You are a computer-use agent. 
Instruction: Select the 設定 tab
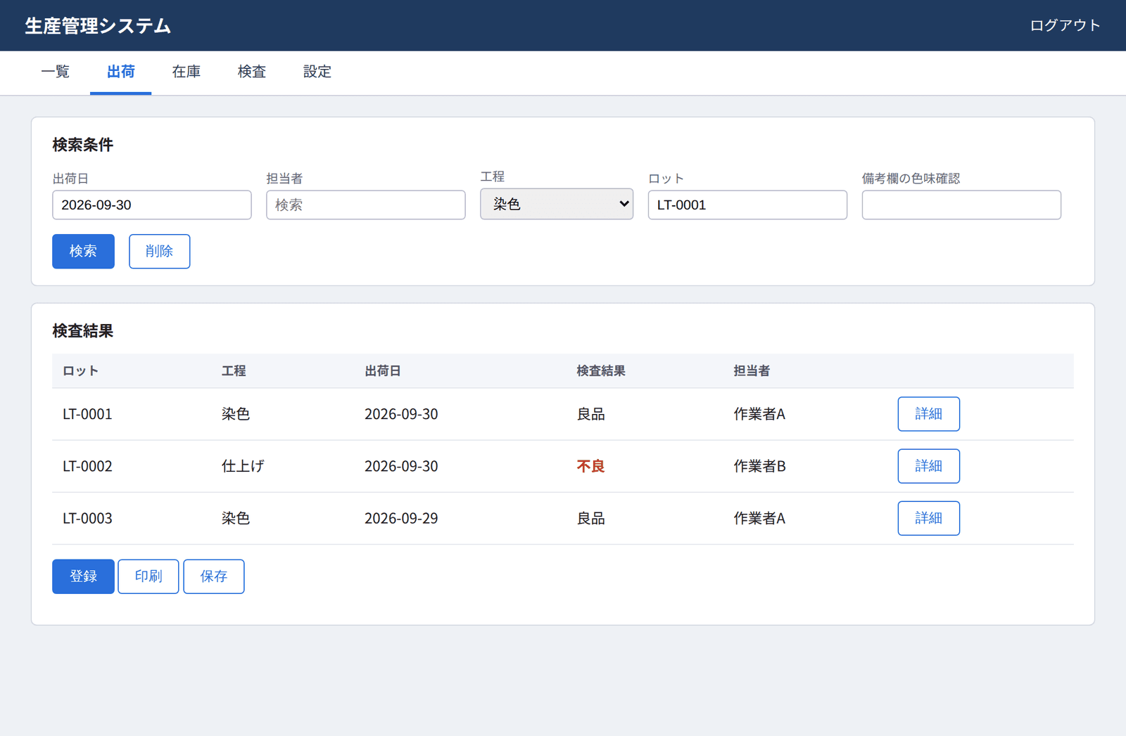click(317, 72)
